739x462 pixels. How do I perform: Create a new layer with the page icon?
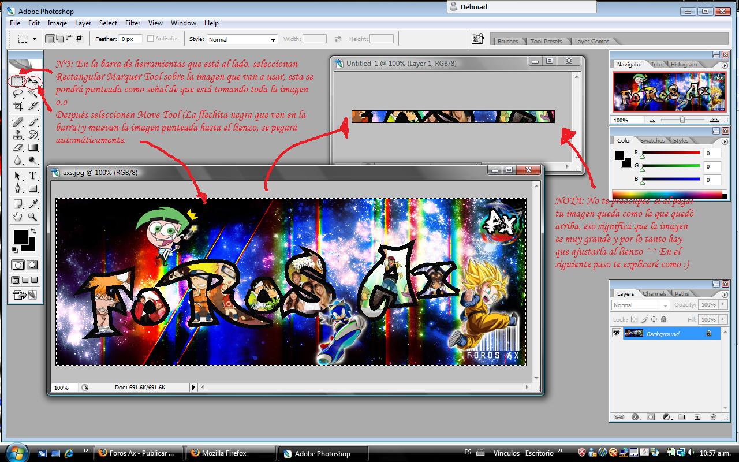(697, 416)
